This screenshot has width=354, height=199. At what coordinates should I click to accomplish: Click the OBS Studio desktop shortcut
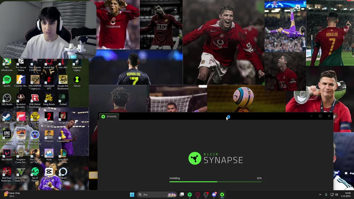(7, 100)
